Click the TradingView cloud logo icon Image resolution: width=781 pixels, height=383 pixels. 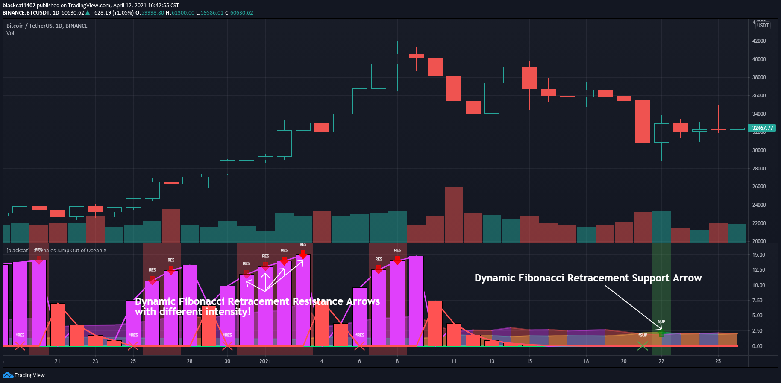(x=8, y=375)
